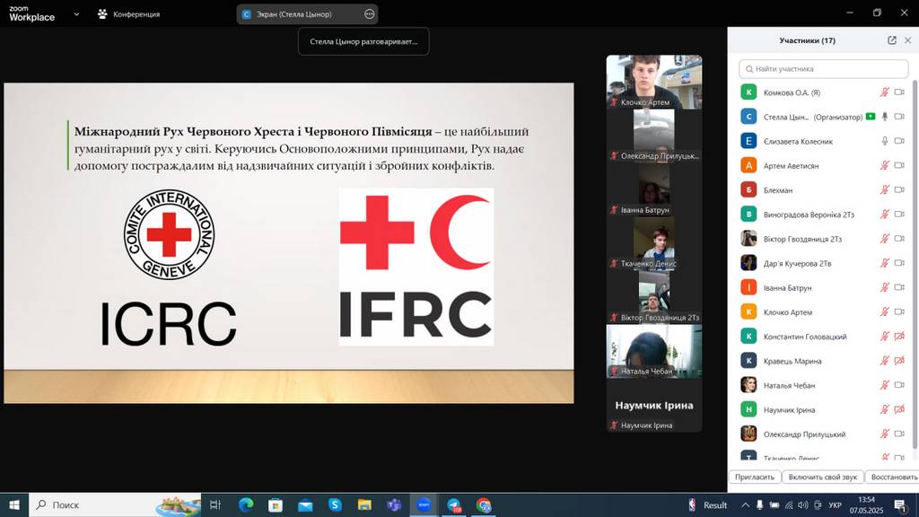The width and height of the screenshot is (919, 517).
Task: Open Mail app from the taskbar
Action: coord(305,504)
